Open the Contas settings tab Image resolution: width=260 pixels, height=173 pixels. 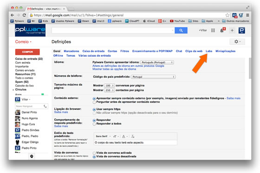point(112,51)
